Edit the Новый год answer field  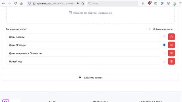83,61
